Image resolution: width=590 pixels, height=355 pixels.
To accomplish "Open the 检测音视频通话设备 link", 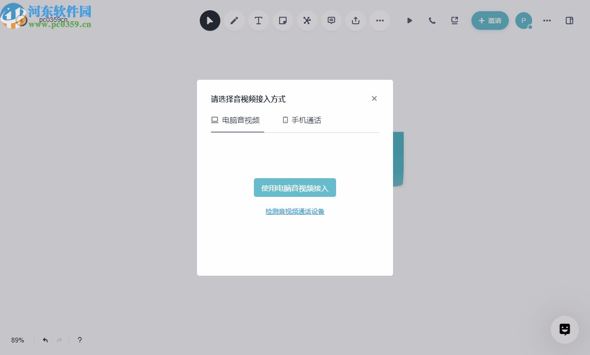I will [x=295, y=211].
